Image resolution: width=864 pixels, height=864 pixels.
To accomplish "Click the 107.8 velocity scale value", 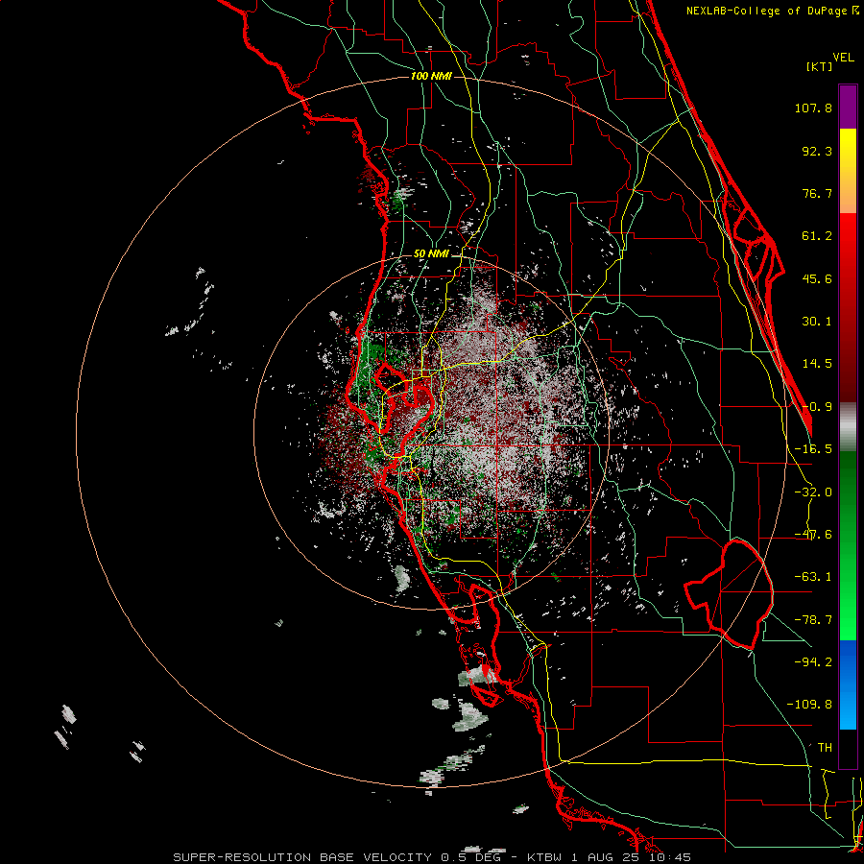I will (813, 108).
